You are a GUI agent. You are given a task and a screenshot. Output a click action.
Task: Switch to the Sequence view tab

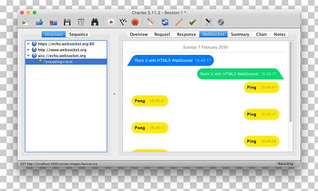coord(79,34)
